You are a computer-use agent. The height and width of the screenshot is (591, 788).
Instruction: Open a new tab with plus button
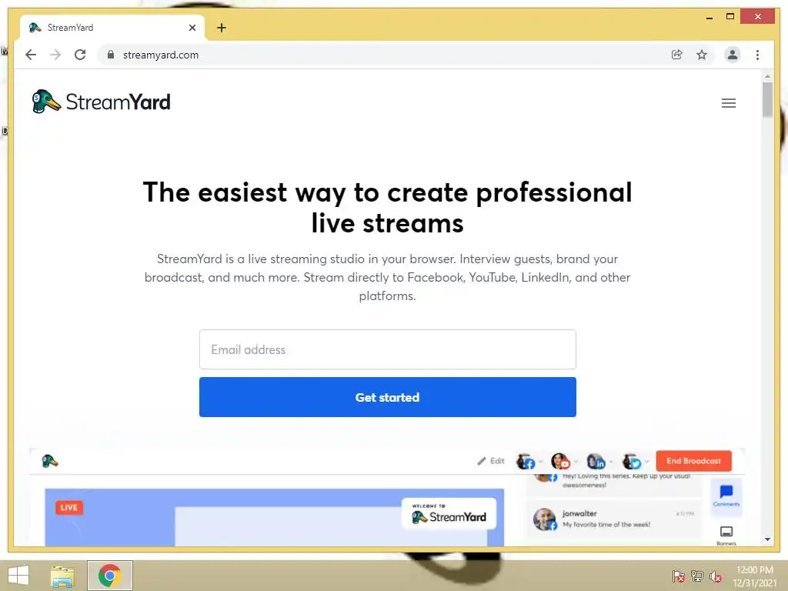click(x=222, y=28)
